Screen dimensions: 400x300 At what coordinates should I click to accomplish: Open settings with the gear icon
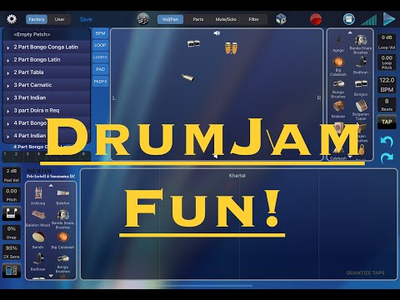point(12,19)
